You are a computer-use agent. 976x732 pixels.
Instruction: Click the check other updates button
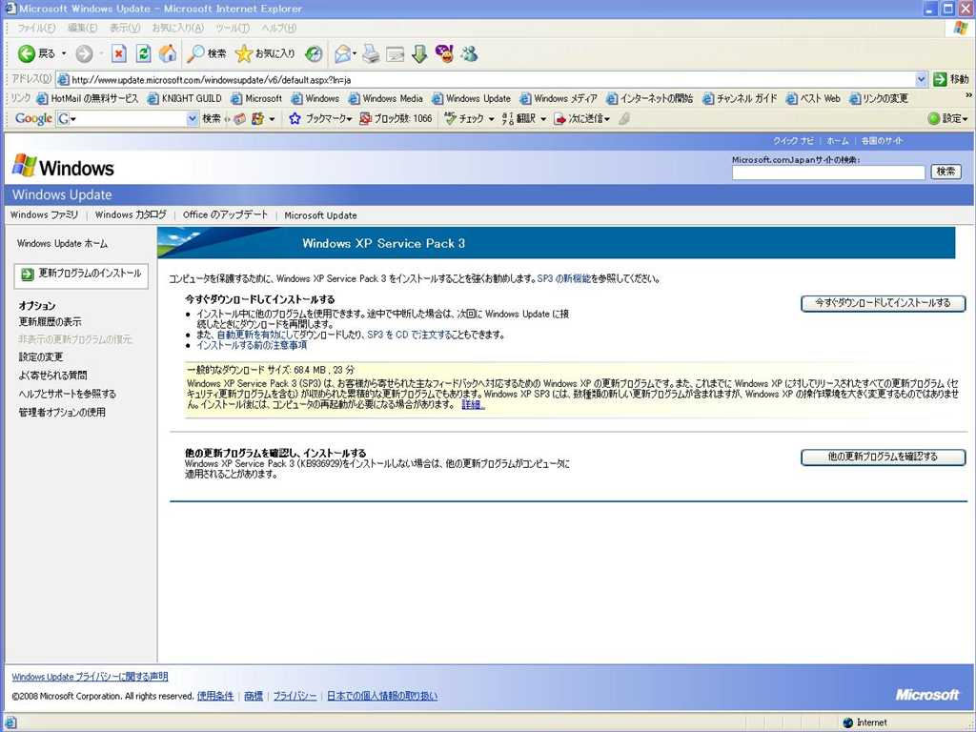(883, 457)
